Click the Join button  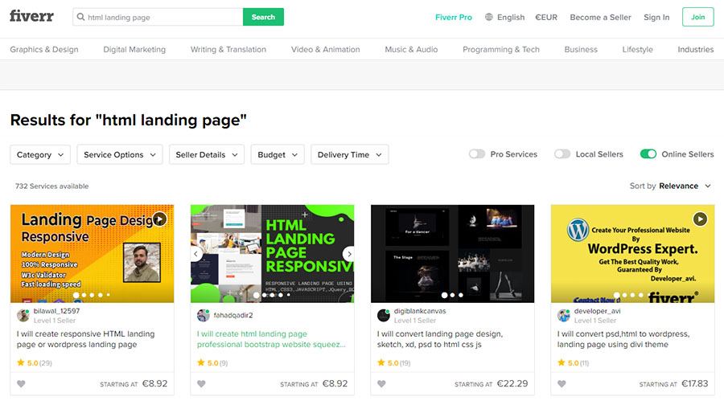point(697,17)
